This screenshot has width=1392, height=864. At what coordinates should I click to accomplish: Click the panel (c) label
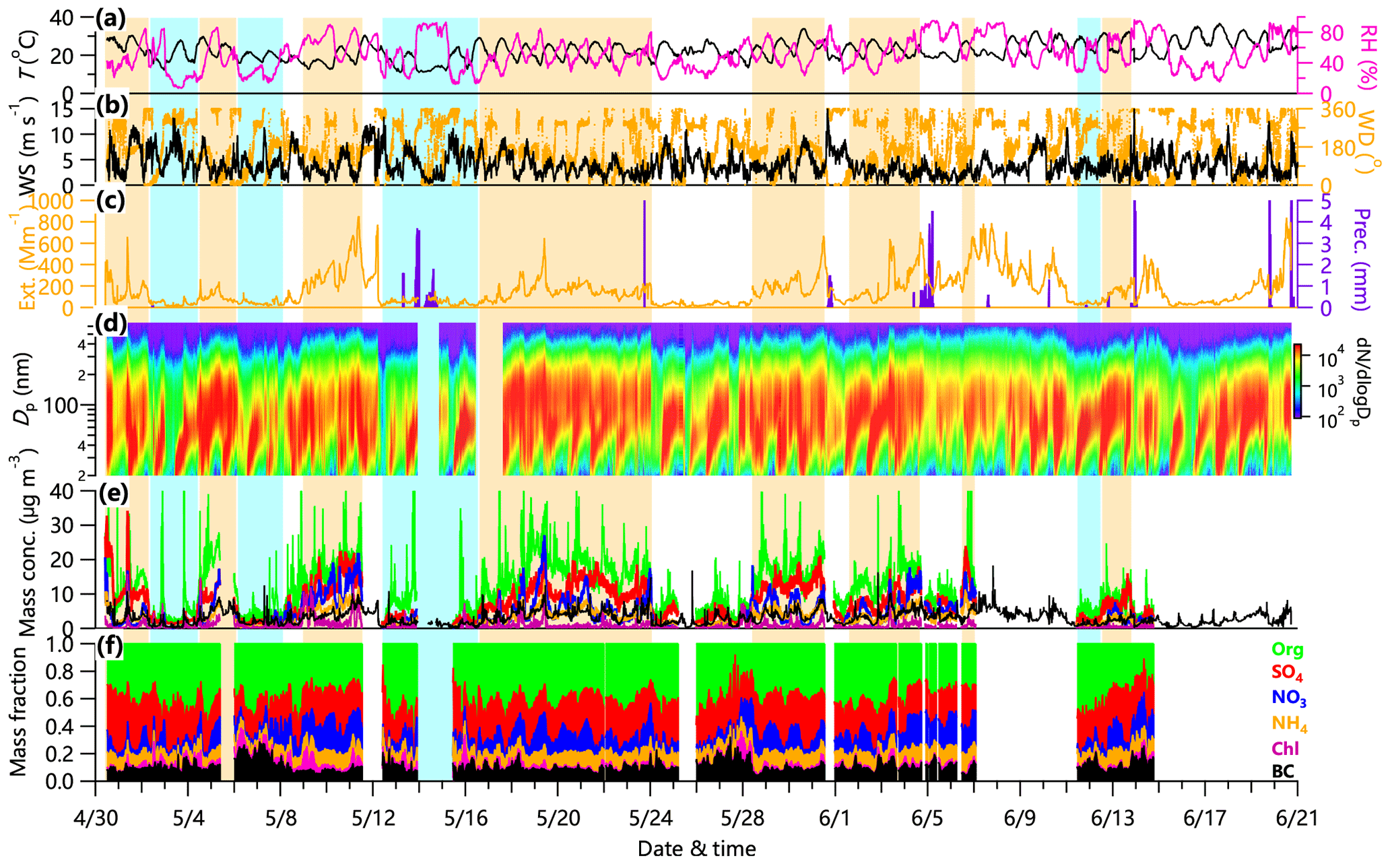coord(110,201)
